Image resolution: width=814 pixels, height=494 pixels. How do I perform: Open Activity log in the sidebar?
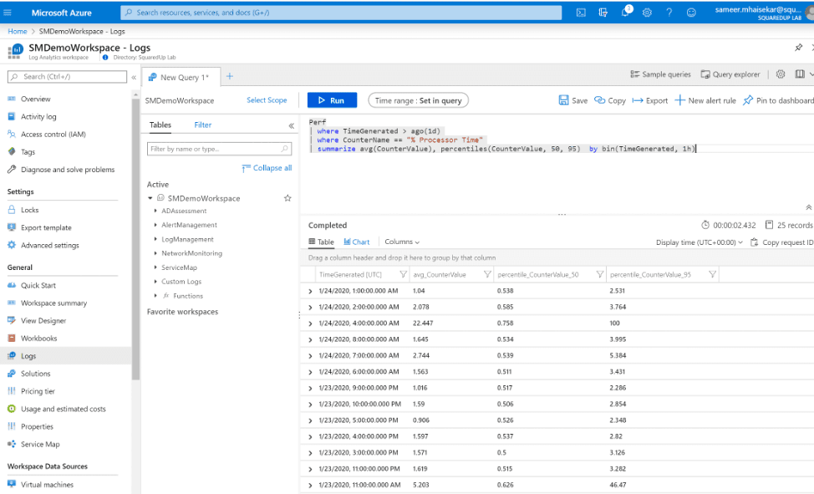coord(38,116)
